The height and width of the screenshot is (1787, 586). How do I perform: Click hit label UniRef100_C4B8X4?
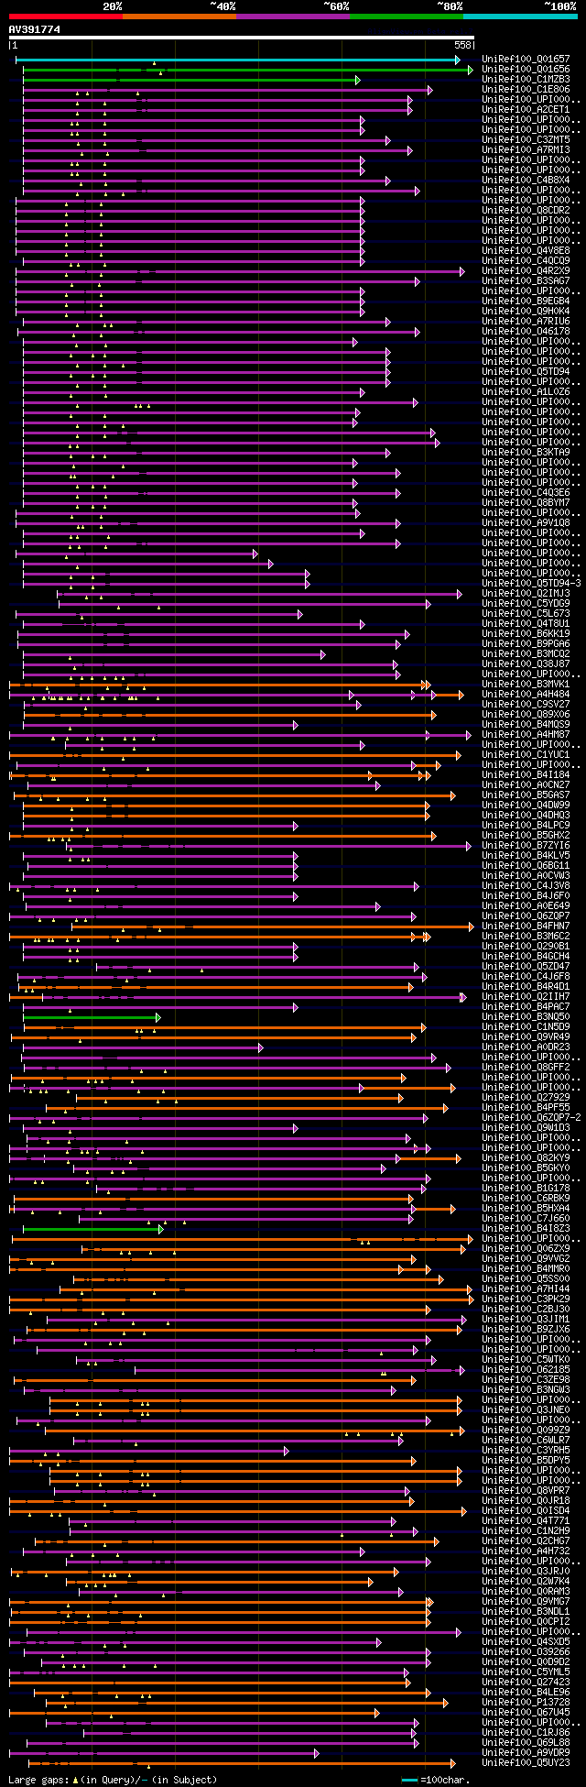click(526, 181)
